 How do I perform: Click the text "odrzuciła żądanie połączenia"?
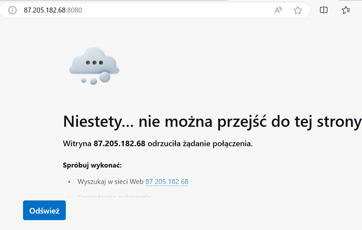click(x=199, y=144)
